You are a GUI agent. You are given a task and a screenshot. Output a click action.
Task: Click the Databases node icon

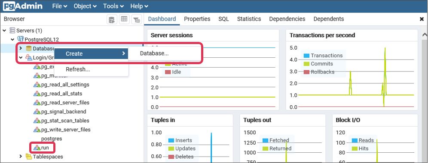(29, 48)
